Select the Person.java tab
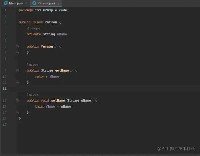Image resolution: width=200 pixels, height=156 pixels. click(x=46, y=3)
